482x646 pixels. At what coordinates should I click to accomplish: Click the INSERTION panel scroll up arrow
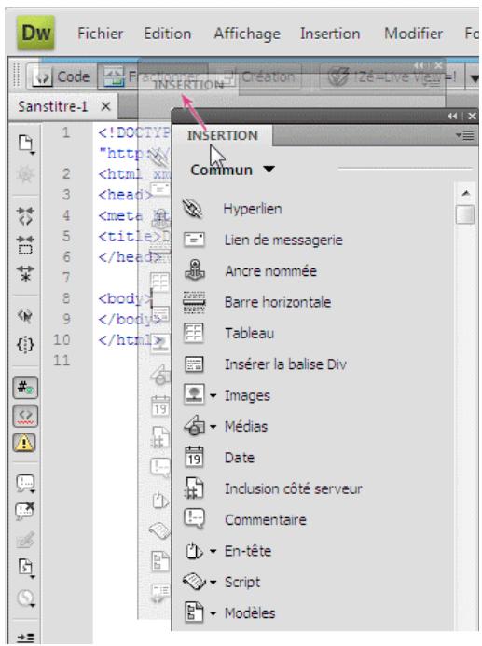[465, 193]
